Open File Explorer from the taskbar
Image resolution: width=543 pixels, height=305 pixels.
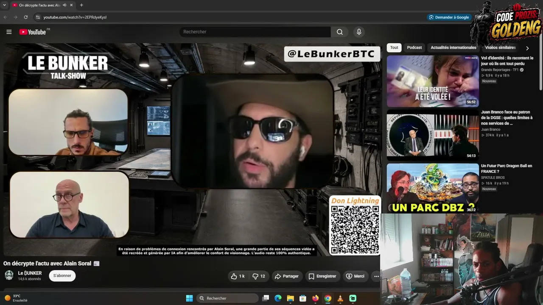click(x=291, y=298)
